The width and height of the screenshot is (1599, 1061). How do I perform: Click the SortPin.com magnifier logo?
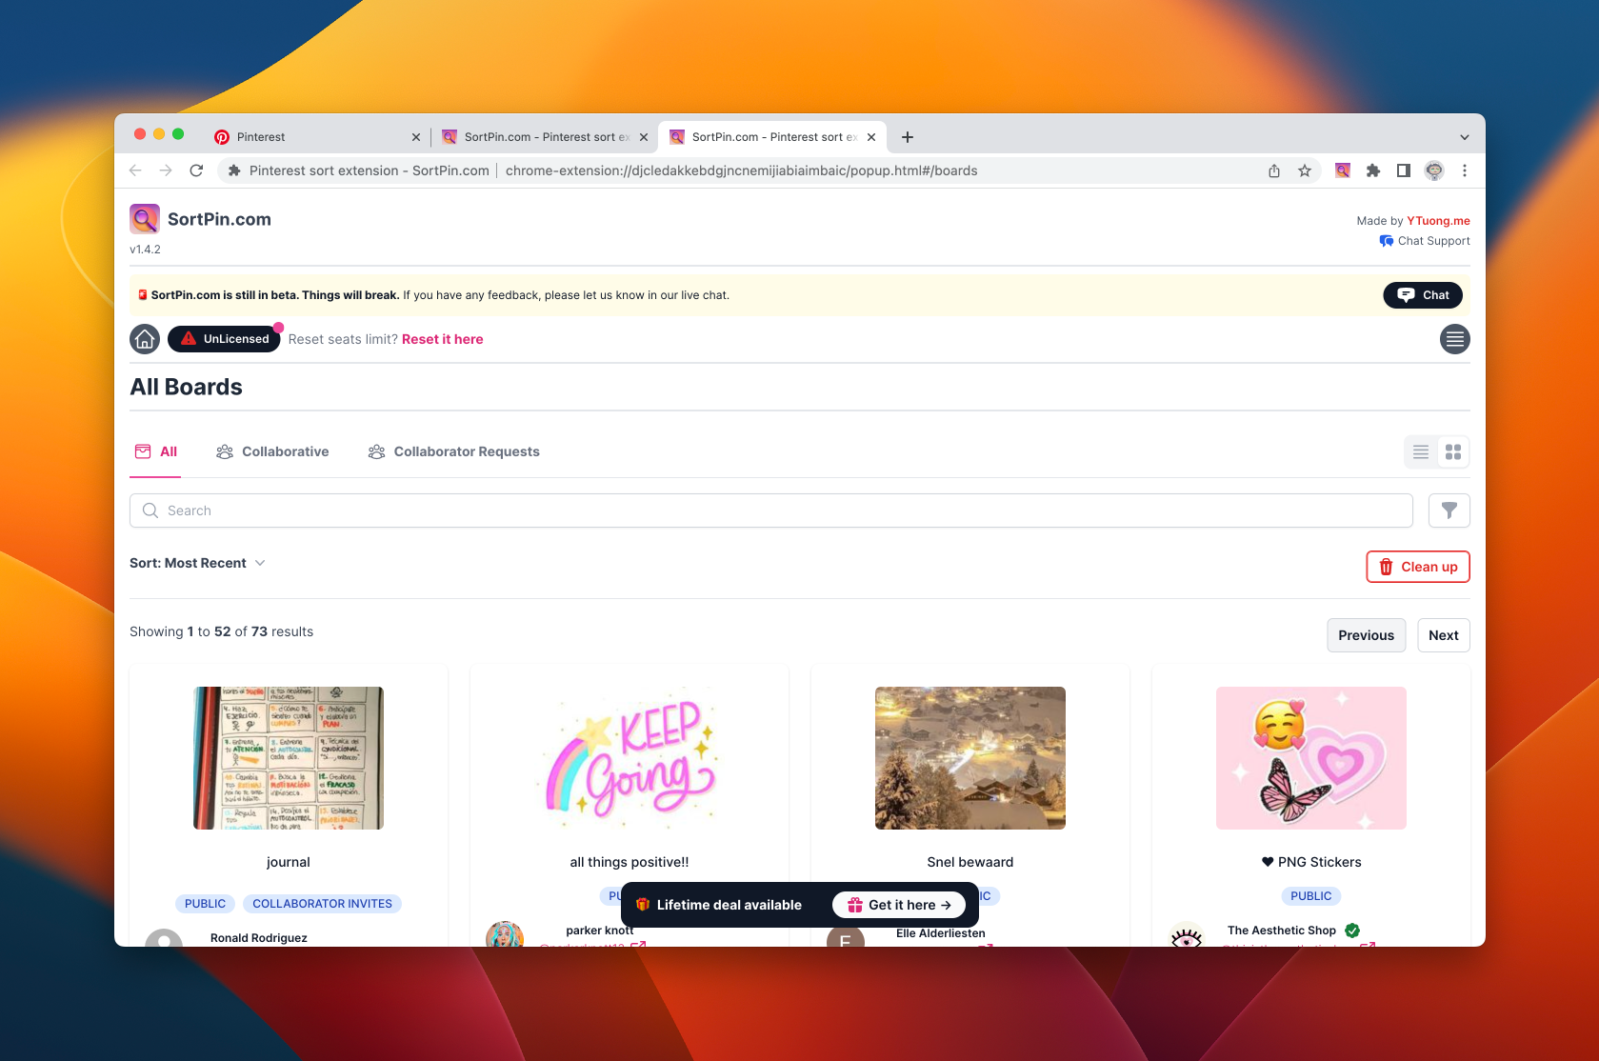tap(145, 219)
